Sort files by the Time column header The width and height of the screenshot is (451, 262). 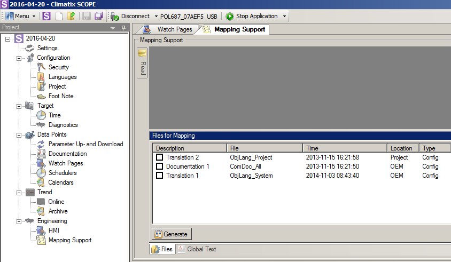[345, 148]
